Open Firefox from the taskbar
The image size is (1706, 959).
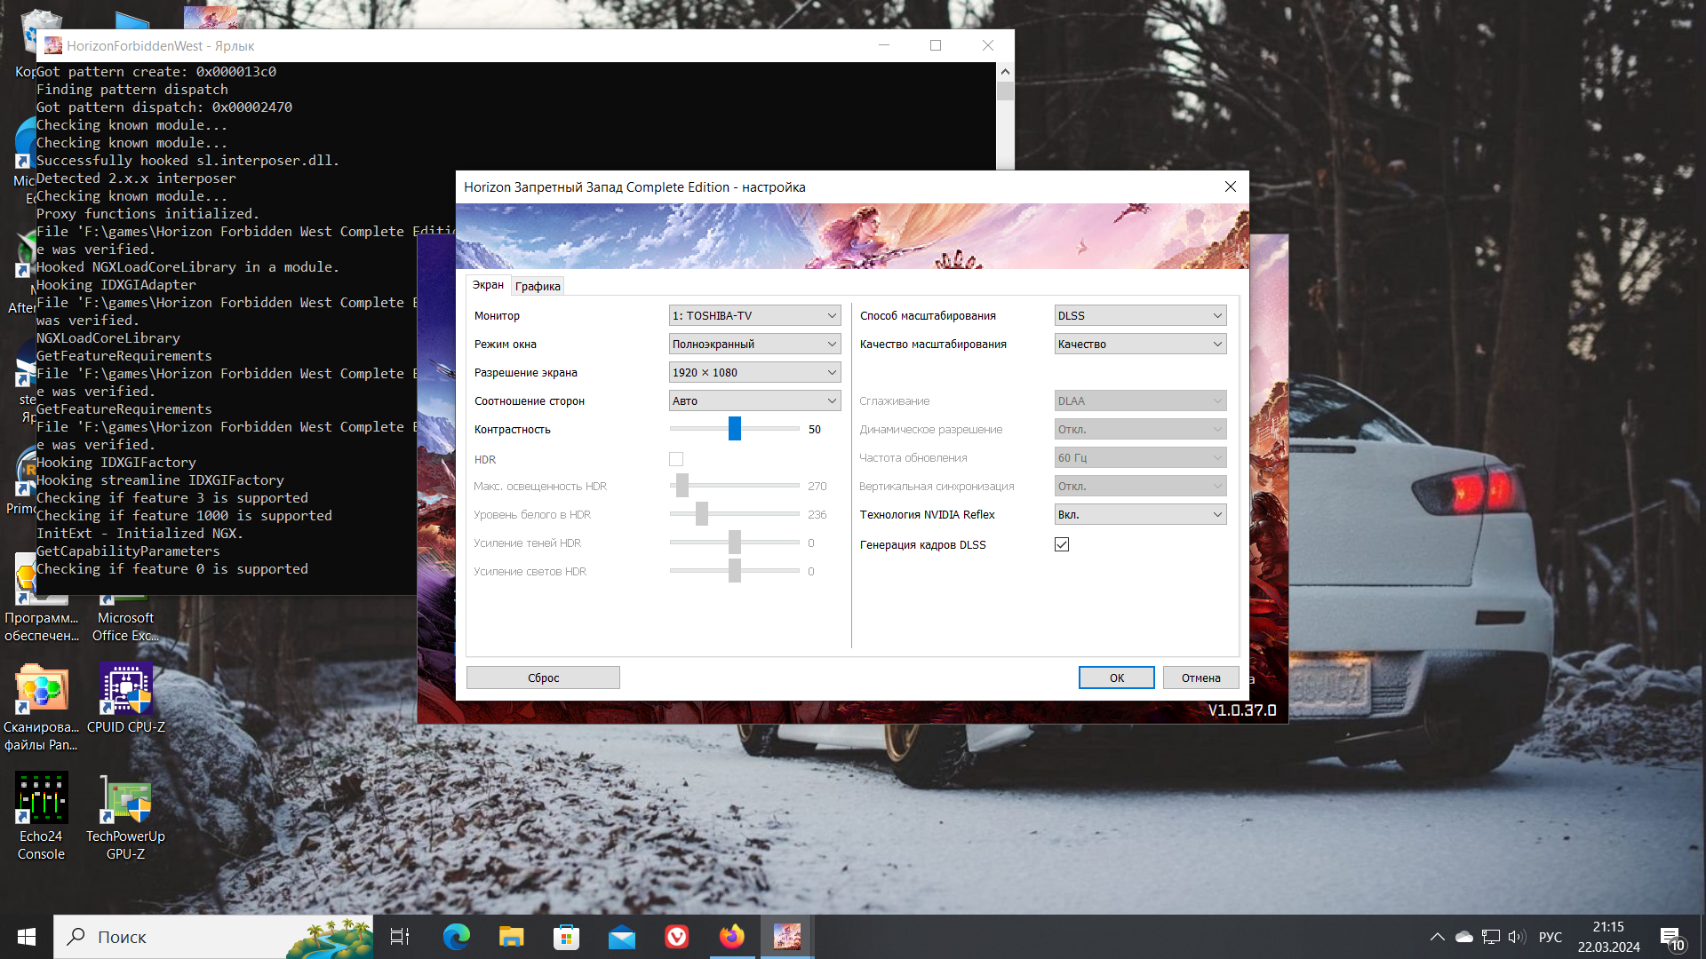732,937
